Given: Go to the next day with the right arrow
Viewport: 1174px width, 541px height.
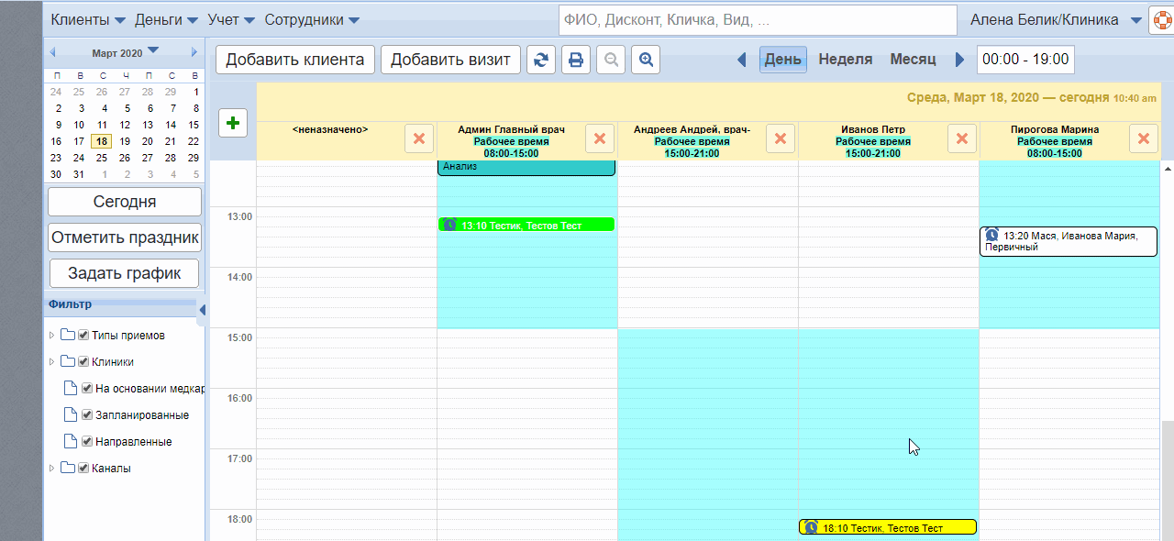Looking at the screenshot, I should (x=960, y=60).
